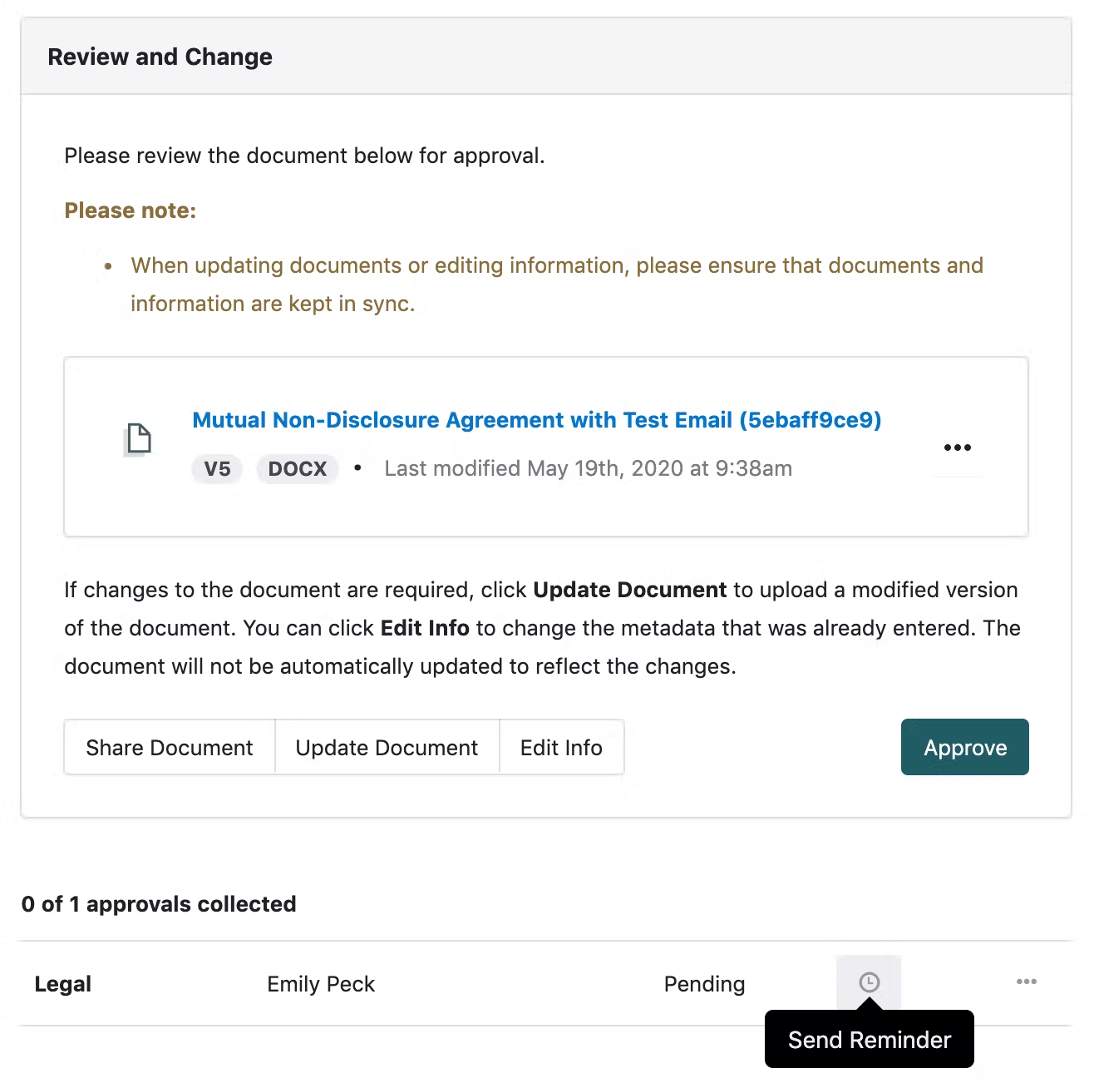Click the Legal approval row label

(x=63, y=984)
